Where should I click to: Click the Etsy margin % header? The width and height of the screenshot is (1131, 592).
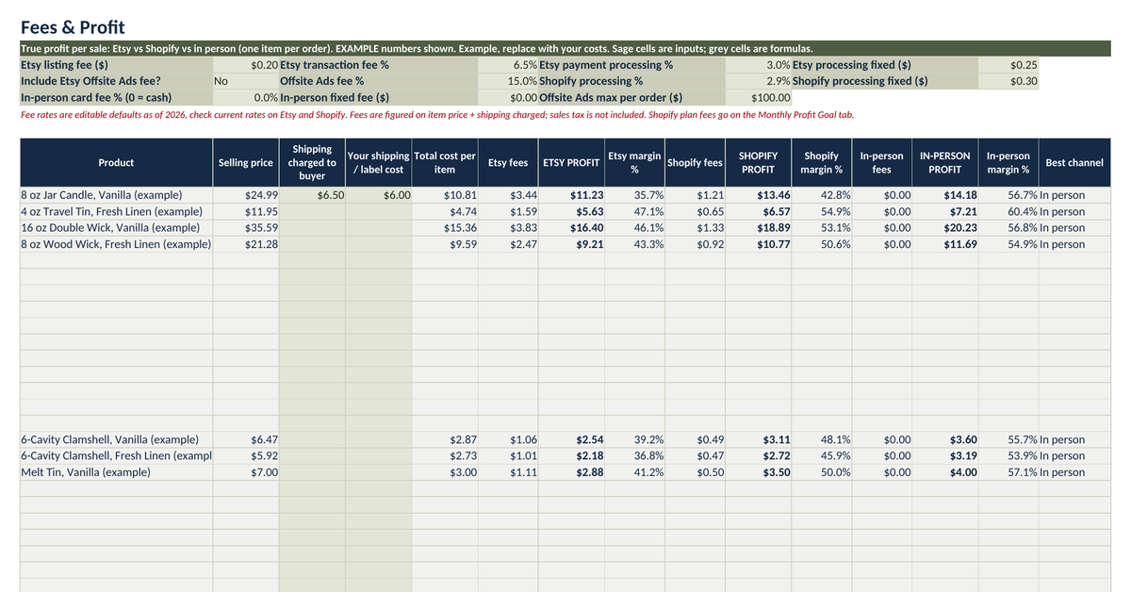(x=635, y=162)
